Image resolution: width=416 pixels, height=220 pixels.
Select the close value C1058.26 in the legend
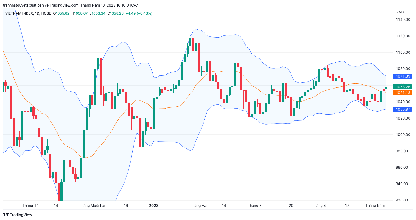click(x=115, y=13)
